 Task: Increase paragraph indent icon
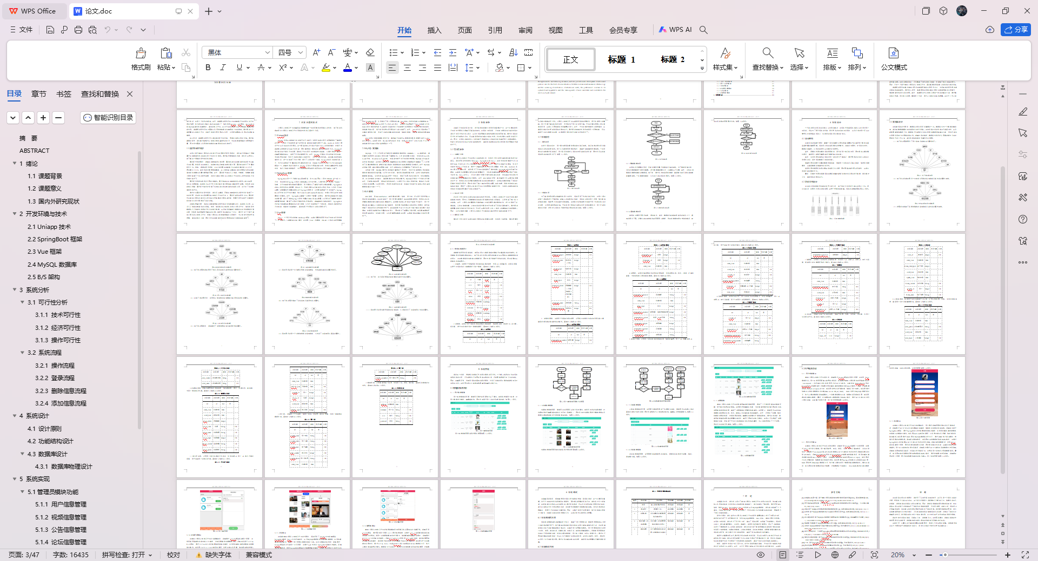[453, 52]
